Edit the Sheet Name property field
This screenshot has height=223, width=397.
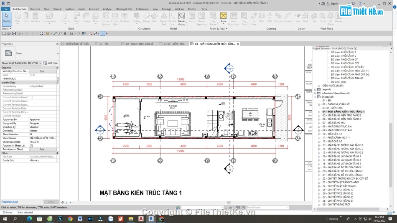[43, 138]
